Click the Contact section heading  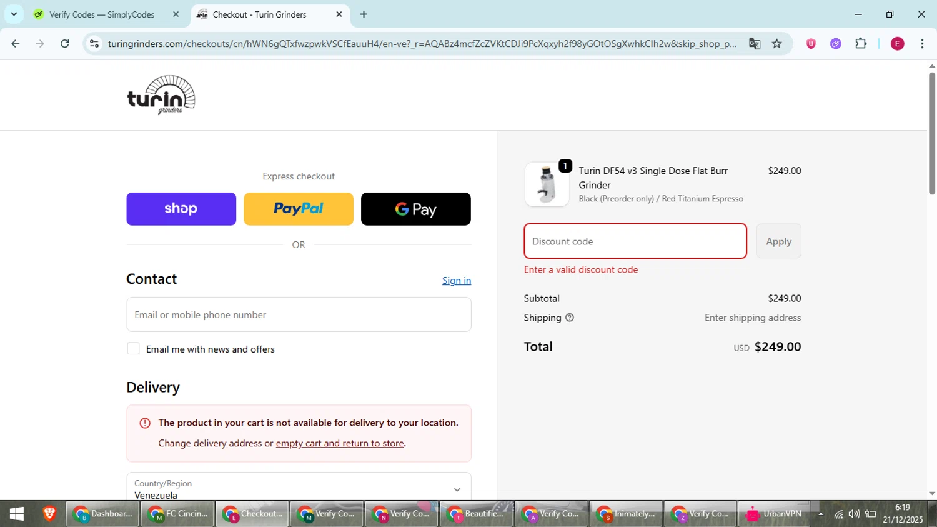tap(152, 279)
